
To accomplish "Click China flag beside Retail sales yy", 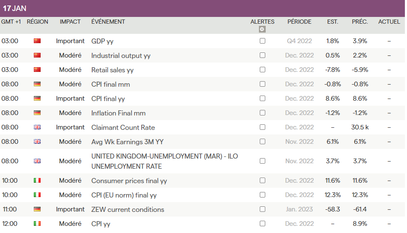I will click(x=37, y=70).
